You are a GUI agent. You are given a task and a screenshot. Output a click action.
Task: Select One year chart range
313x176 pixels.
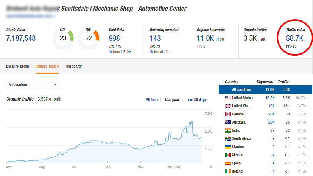click(x=172, y=100)
